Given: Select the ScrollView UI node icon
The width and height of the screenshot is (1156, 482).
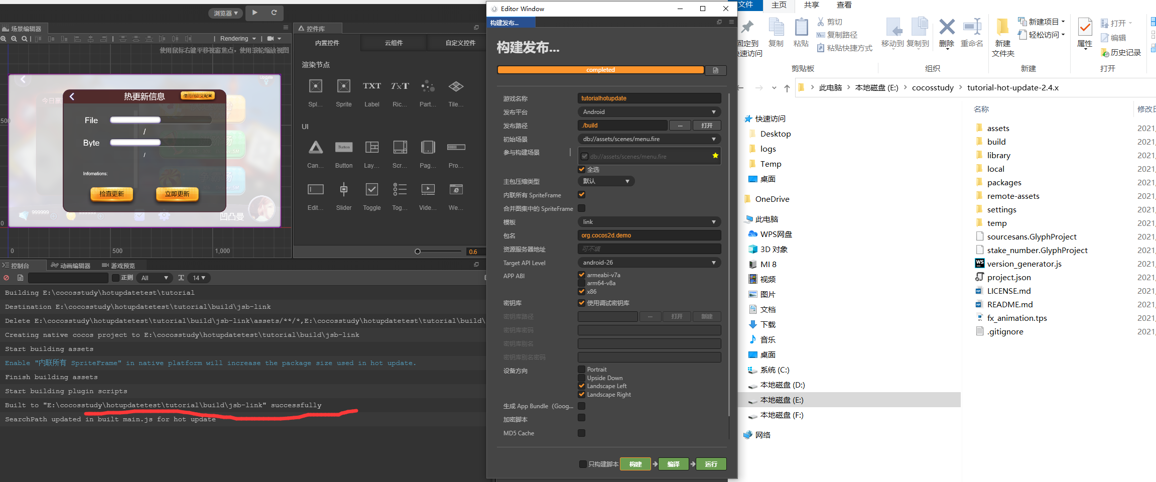Looking at the screenshot, I should [x=400, y=147].
